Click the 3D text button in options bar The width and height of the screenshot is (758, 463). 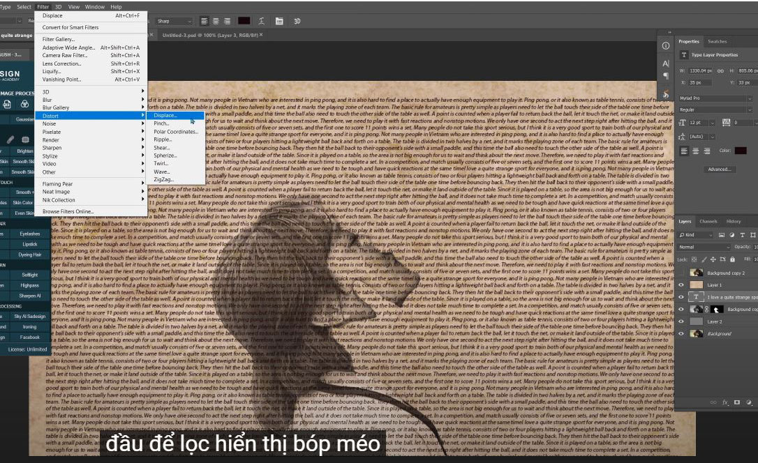[297, 21]
